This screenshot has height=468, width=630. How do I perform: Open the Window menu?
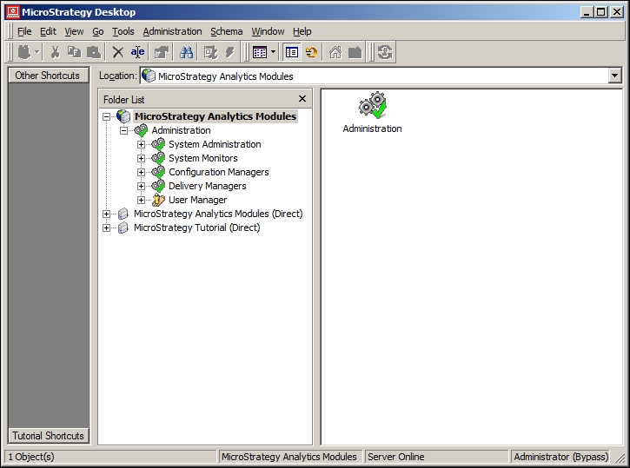click(268, 31)
